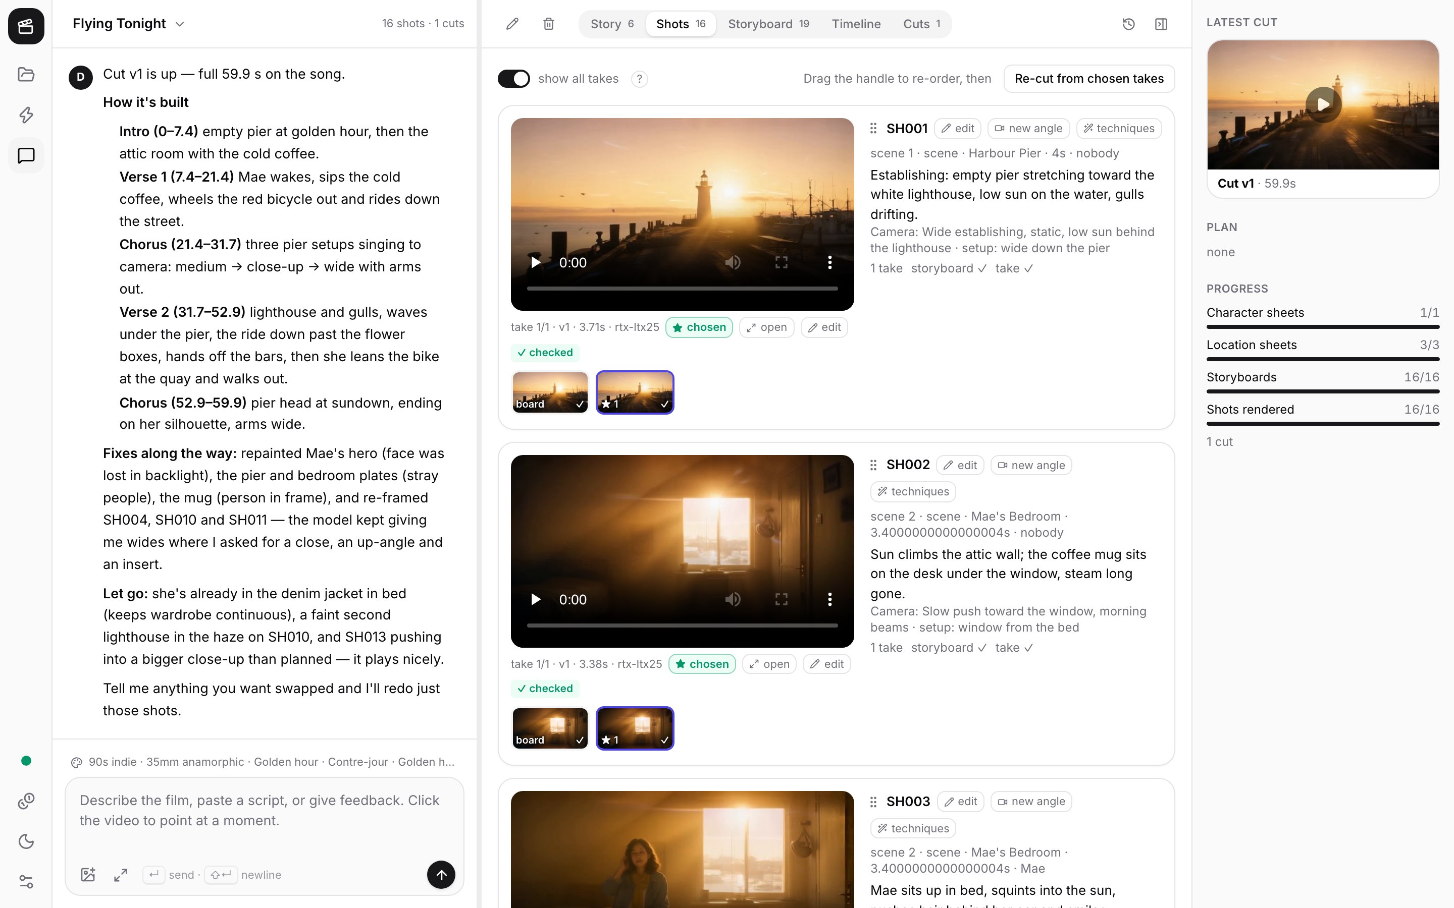1454x908 pixels.
Task: Play the SH002 video
Action: pos(535,599)
